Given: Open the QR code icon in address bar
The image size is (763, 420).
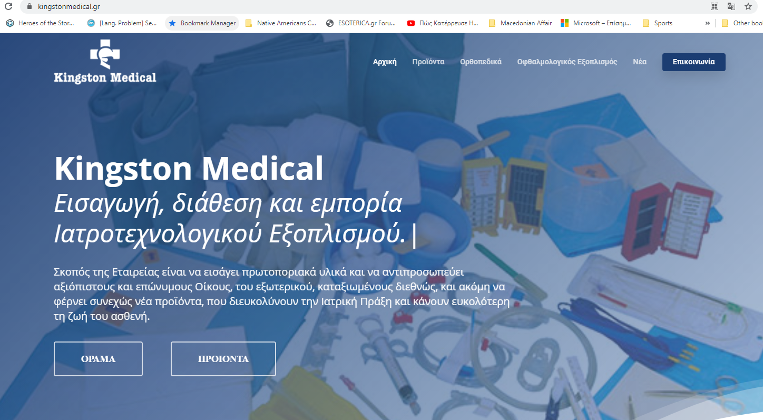Looking at the screenshot, I should (715, 6).
